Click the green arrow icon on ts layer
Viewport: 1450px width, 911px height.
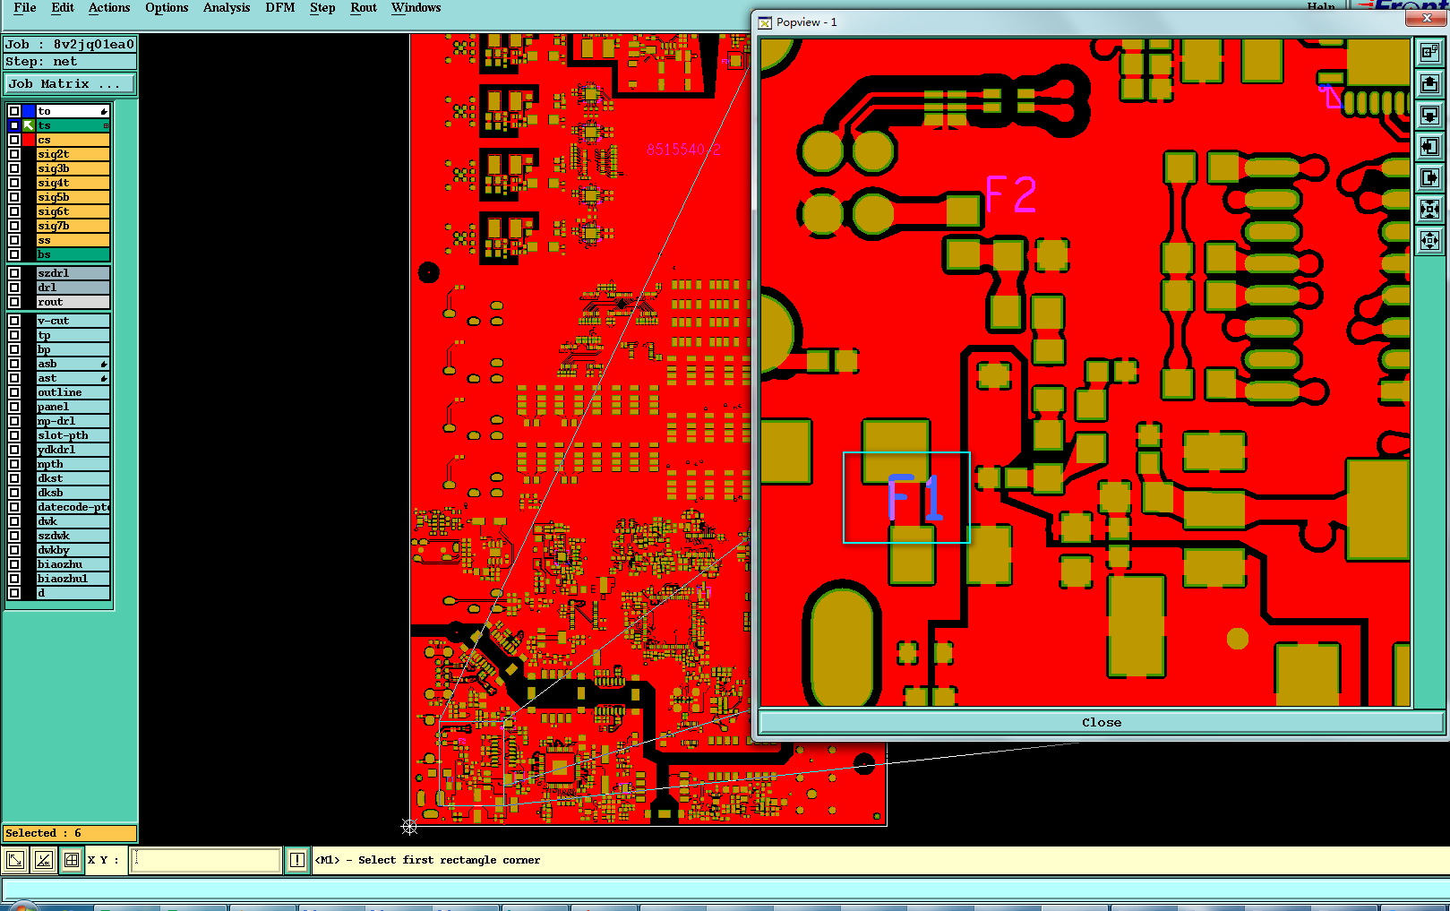(x=29, y=125)
